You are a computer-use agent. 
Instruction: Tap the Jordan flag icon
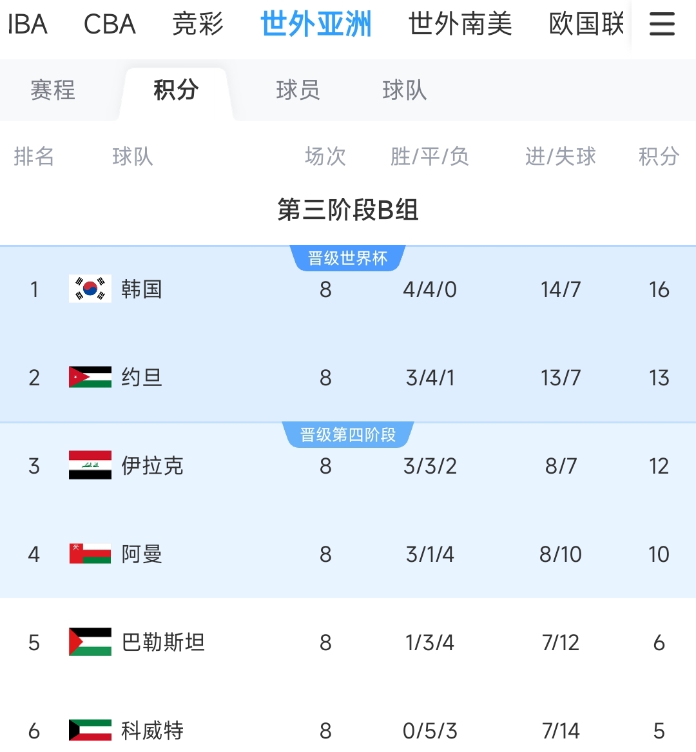[x=90, y=377]
